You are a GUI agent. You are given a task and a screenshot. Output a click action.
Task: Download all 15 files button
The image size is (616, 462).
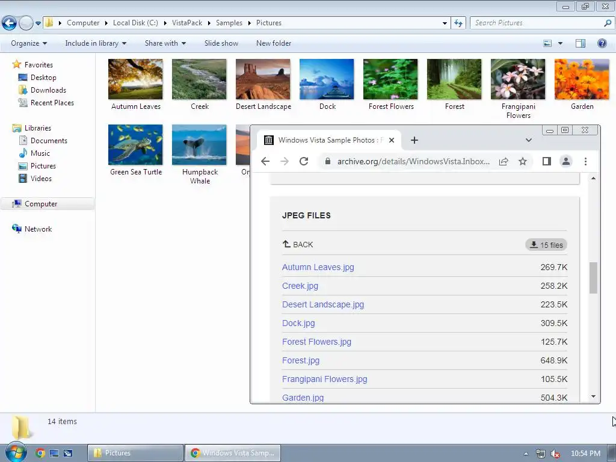(546, 245)
